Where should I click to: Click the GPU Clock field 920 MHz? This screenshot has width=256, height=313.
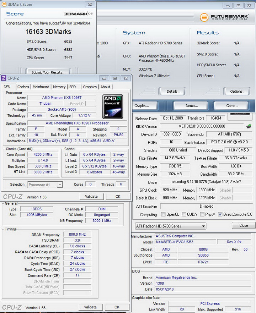pos(170,190)
